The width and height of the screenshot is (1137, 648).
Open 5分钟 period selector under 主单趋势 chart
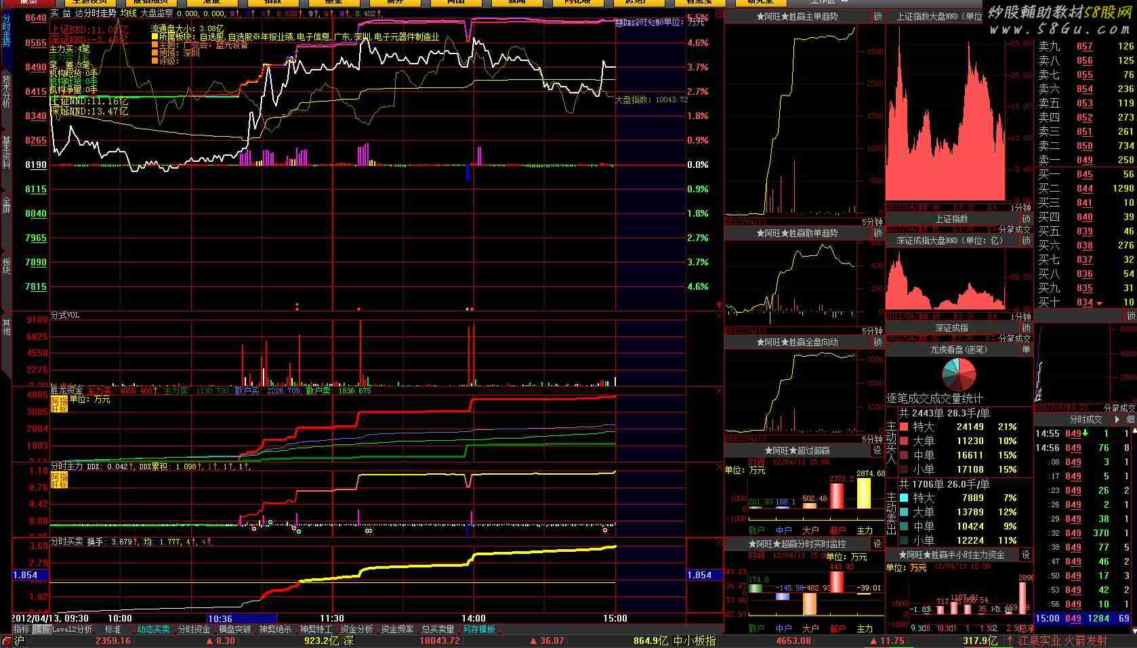click(872, 221)
